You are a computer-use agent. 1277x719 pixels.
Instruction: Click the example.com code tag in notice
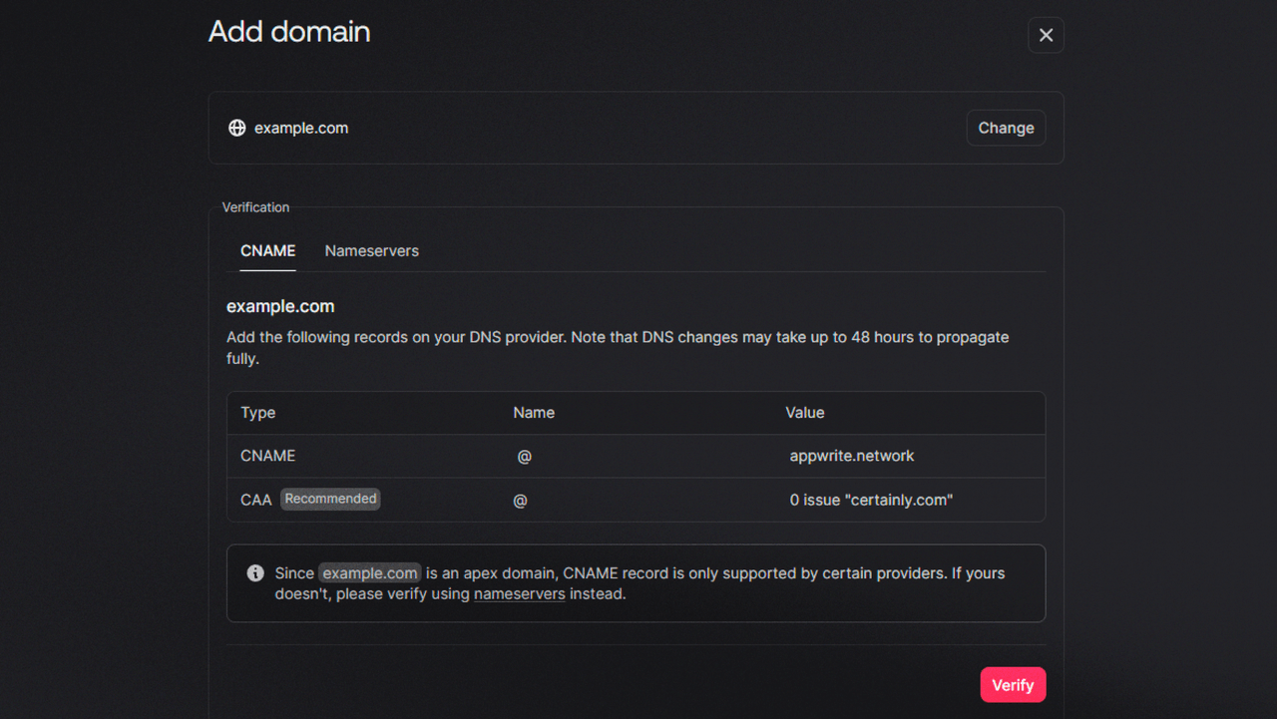[369, 573]
